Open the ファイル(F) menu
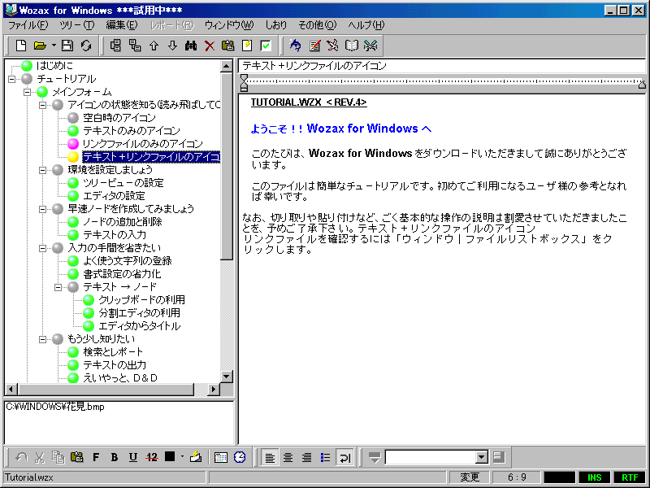Viewport: 650px width, 488px height. 28,25
